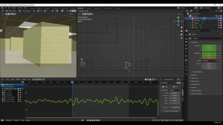Hide Techo object via eye icon

coord(218,28)
